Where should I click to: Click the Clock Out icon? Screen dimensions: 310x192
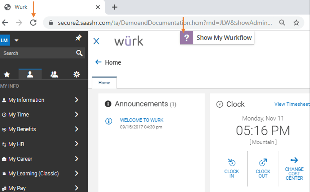point(263,162)
